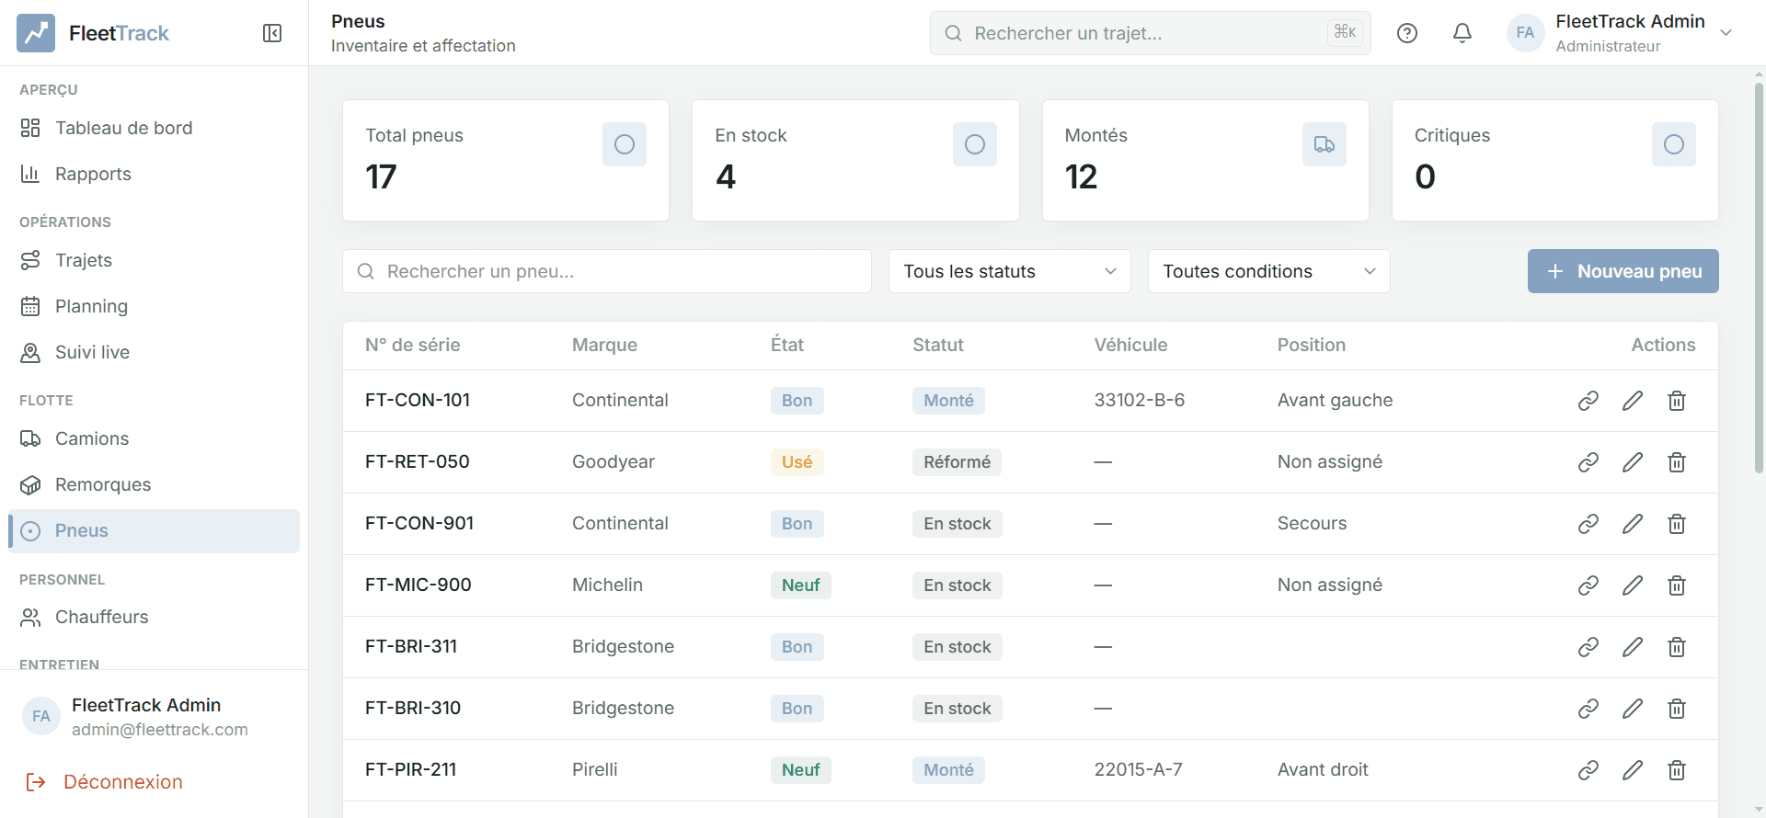
Task: Go to Camions page
Action: [154, 438]
